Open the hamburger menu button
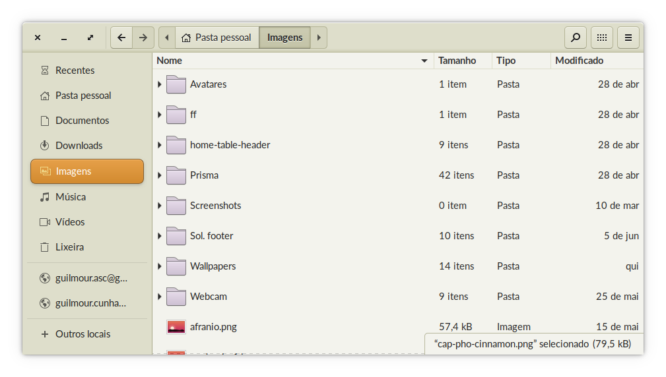 (x=628, y=38)
